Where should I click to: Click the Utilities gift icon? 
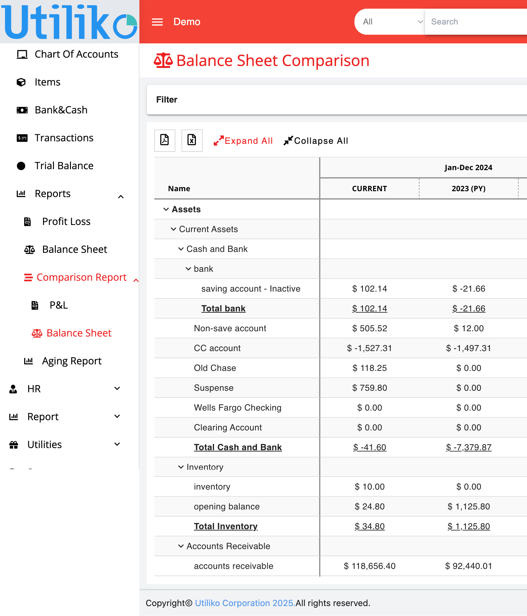(14, 445)
